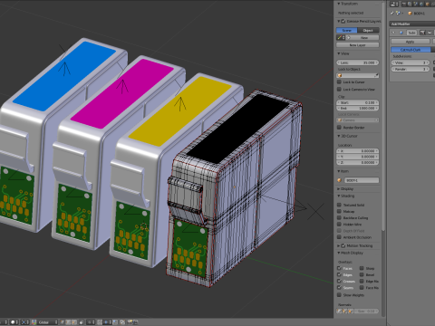
Task: Open the pivot point selector
Action: point(24,322)
